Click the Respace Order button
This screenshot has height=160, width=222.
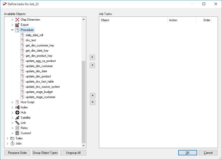[x=17, y=153]
